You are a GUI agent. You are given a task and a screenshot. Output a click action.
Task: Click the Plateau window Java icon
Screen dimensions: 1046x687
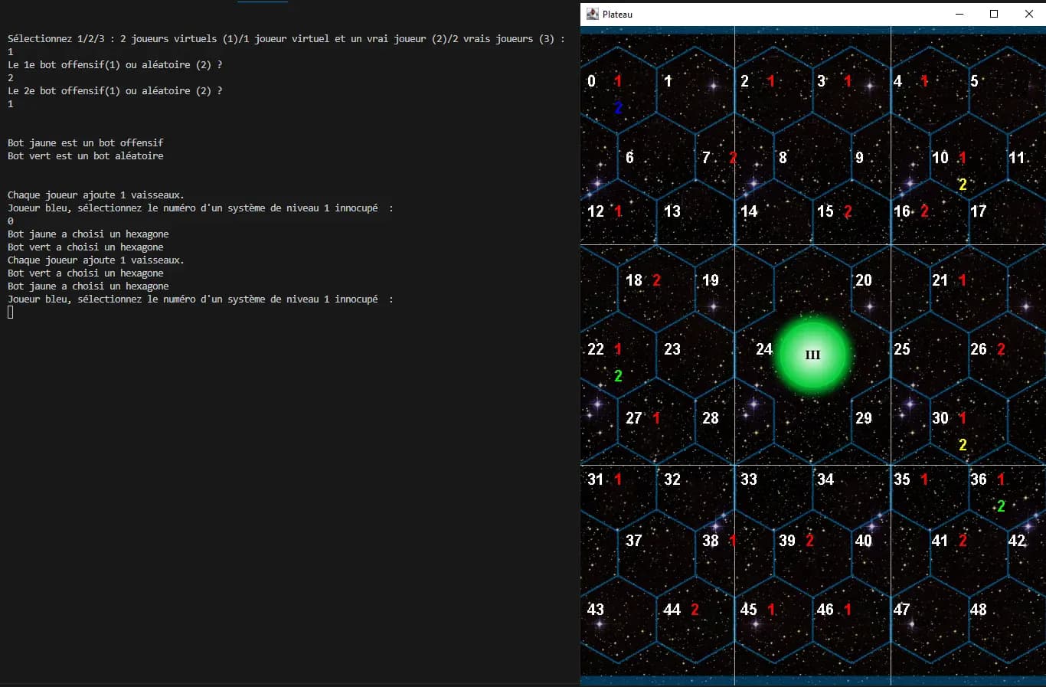[x=592, y=14]
